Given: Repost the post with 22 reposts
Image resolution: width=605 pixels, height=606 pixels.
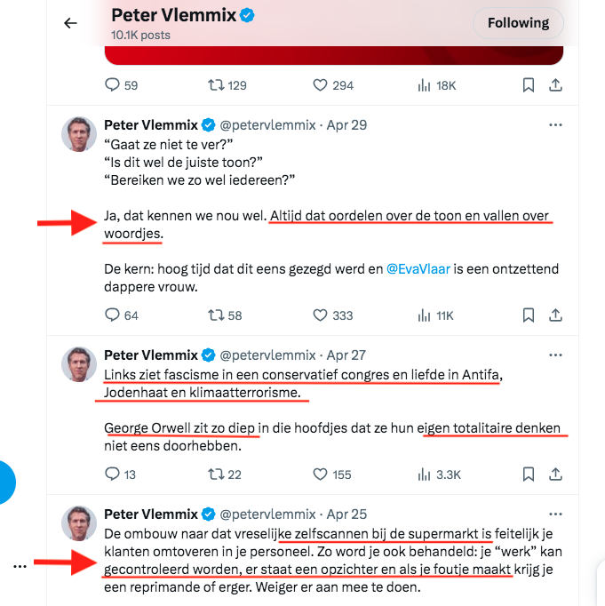Looking at the screenshot, I should (x=225, y=474).
